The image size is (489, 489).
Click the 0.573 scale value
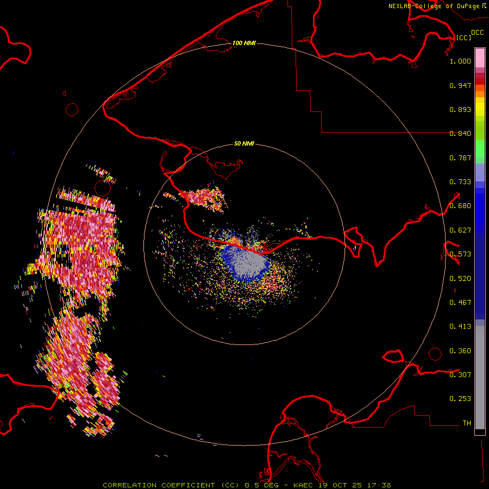pyautogui.click(x=460, y=254)
